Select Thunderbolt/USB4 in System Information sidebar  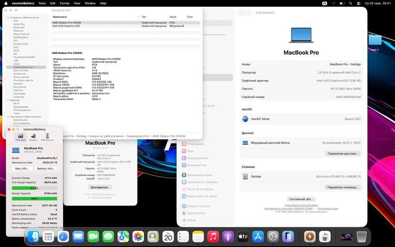[24, 57]
